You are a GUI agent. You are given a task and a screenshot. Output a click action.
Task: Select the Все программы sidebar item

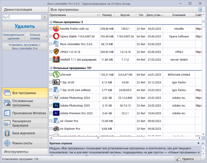click(25, 93)
